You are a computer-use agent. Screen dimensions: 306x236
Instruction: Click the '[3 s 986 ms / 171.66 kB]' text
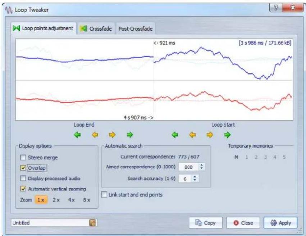click(x=265, y=43)
